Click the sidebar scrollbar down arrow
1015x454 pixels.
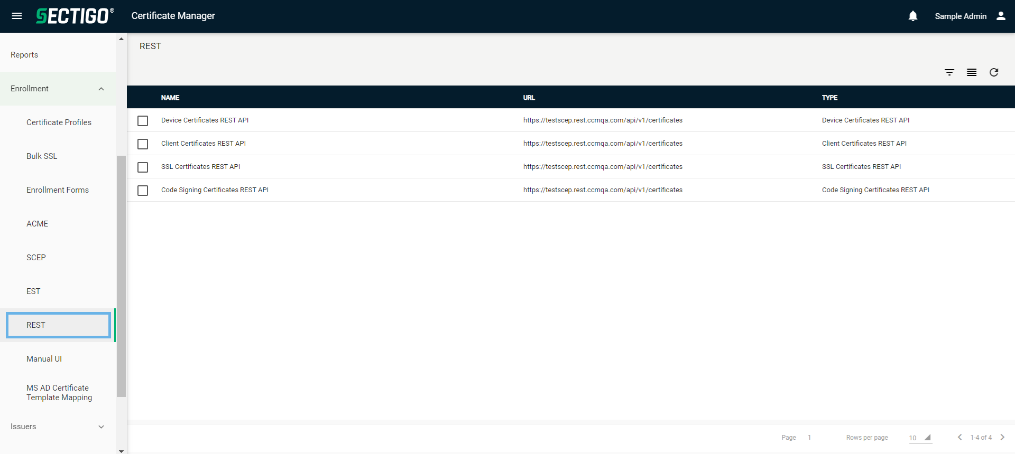click(x=121, y=451)
